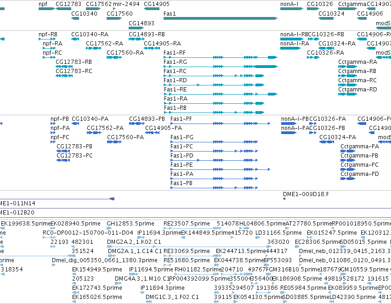This screenshot has height=304, width=391.
Task: Select the IP11894.3prime EST label
Action: [x=163, y=288]
